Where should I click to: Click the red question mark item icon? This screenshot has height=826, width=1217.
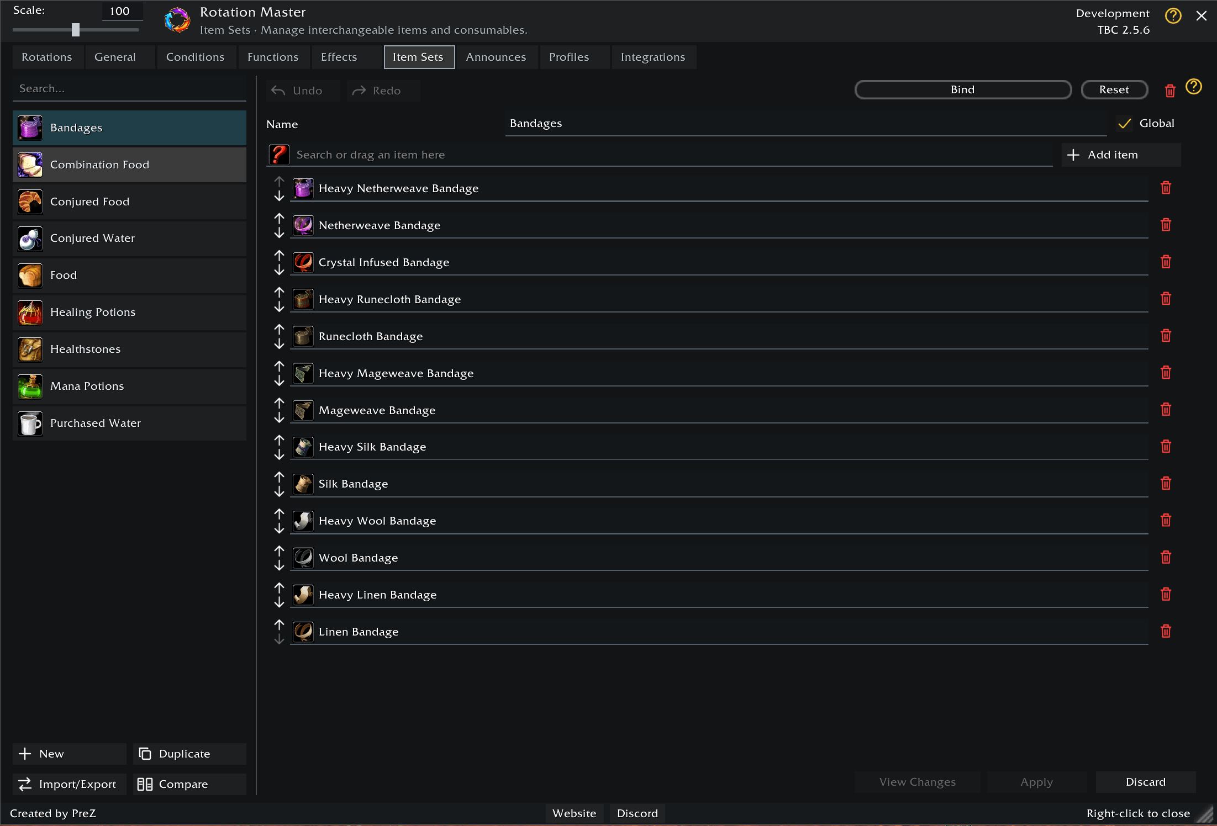point(279,155)
